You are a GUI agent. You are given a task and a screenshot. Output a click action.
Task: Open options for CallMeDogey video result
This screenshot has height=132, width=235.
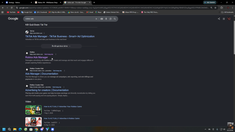63,111
